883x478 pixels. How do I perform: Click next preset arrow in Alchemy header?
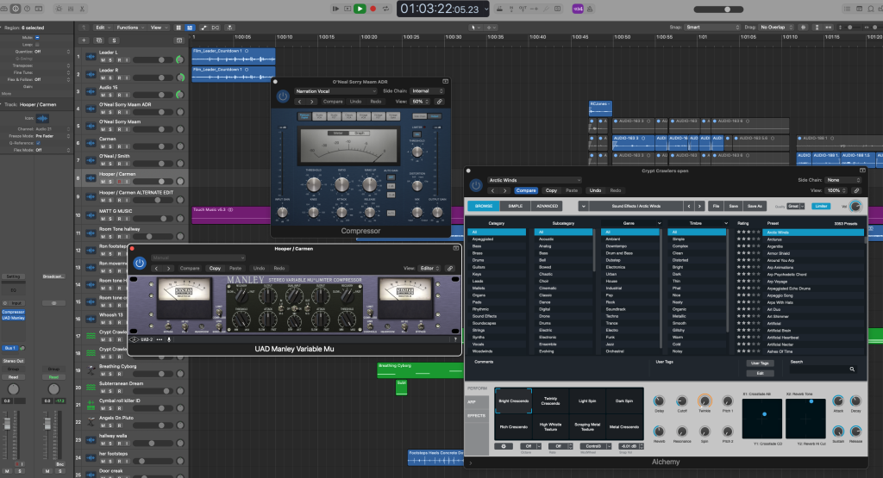coord(504,190)
